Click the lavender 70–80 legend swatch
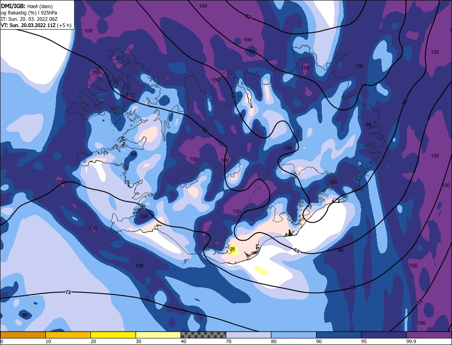The height and width of the screenshot is (345, 452). [x=249, y=335]
